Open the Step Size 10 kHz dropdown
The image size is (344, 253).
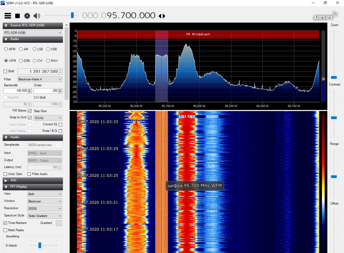pyautogui.click(x=48, y=118)
